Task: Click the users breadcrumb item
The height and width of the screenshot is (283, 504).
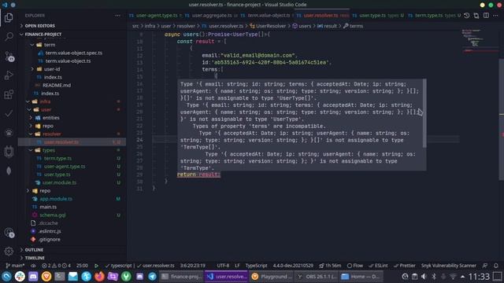Action: 302,26
